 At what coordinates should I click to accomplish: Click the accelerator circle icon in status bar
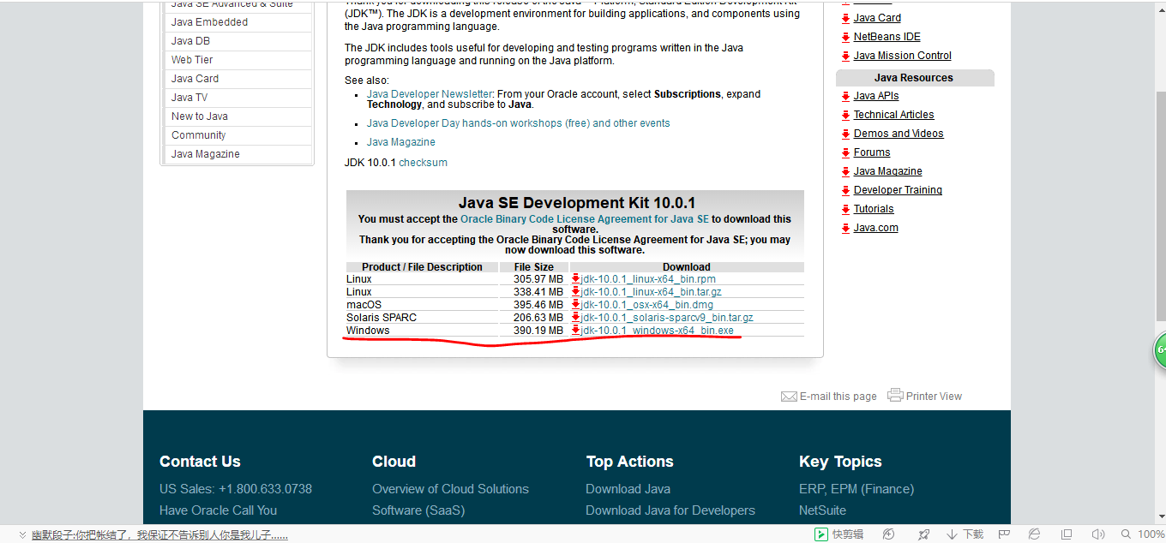coord(889,534)
